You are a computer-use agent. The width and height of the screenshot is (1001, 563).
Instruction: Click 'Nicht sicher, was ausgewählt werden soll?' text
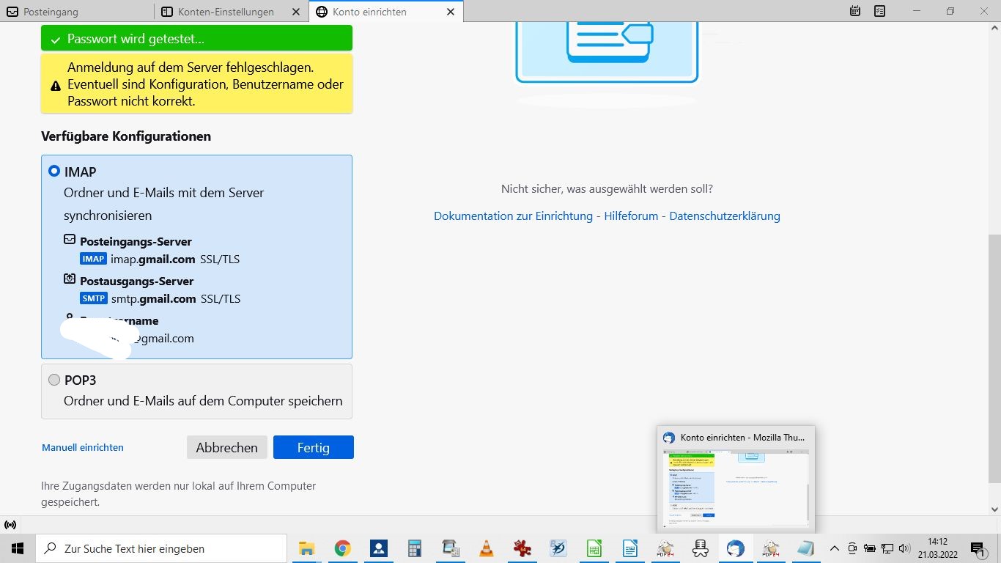607,189
